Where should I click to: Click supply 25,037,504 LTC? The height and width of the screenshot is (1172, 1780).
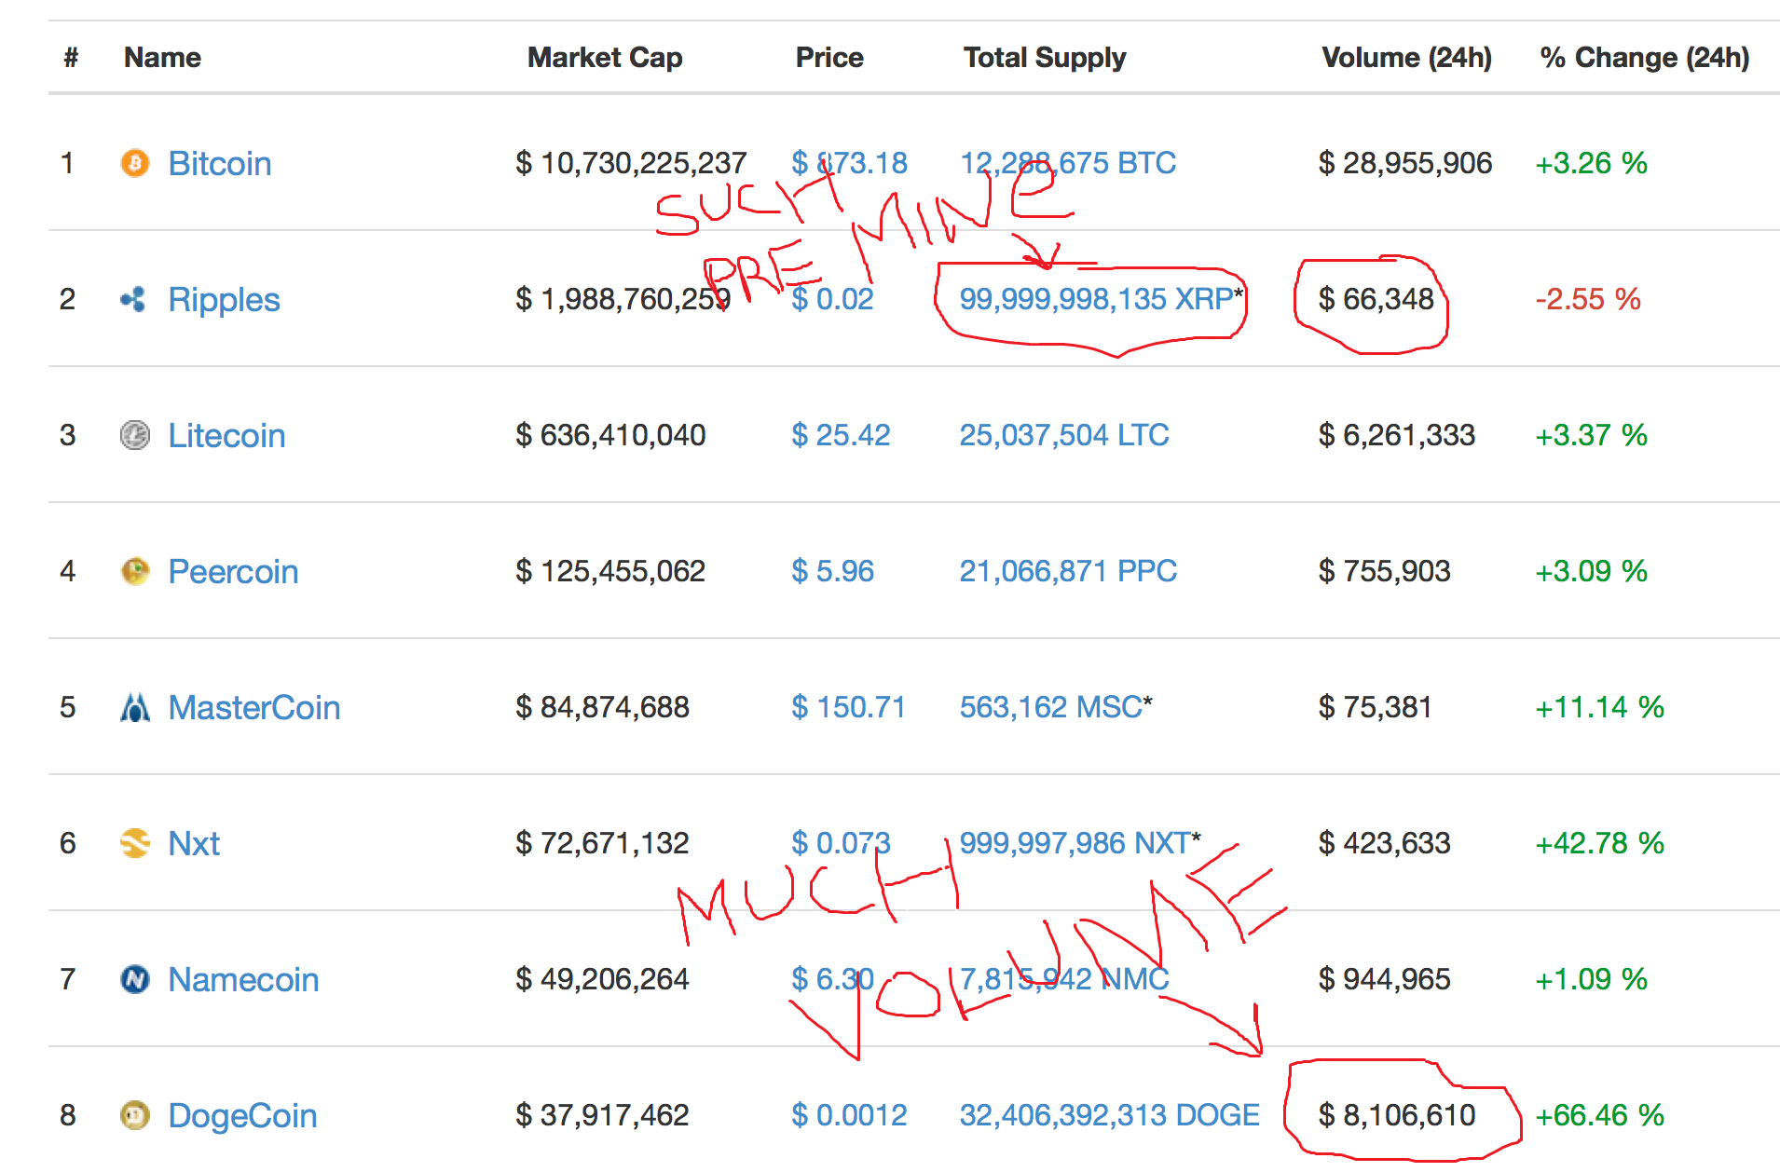click(x=1064, y=435)
